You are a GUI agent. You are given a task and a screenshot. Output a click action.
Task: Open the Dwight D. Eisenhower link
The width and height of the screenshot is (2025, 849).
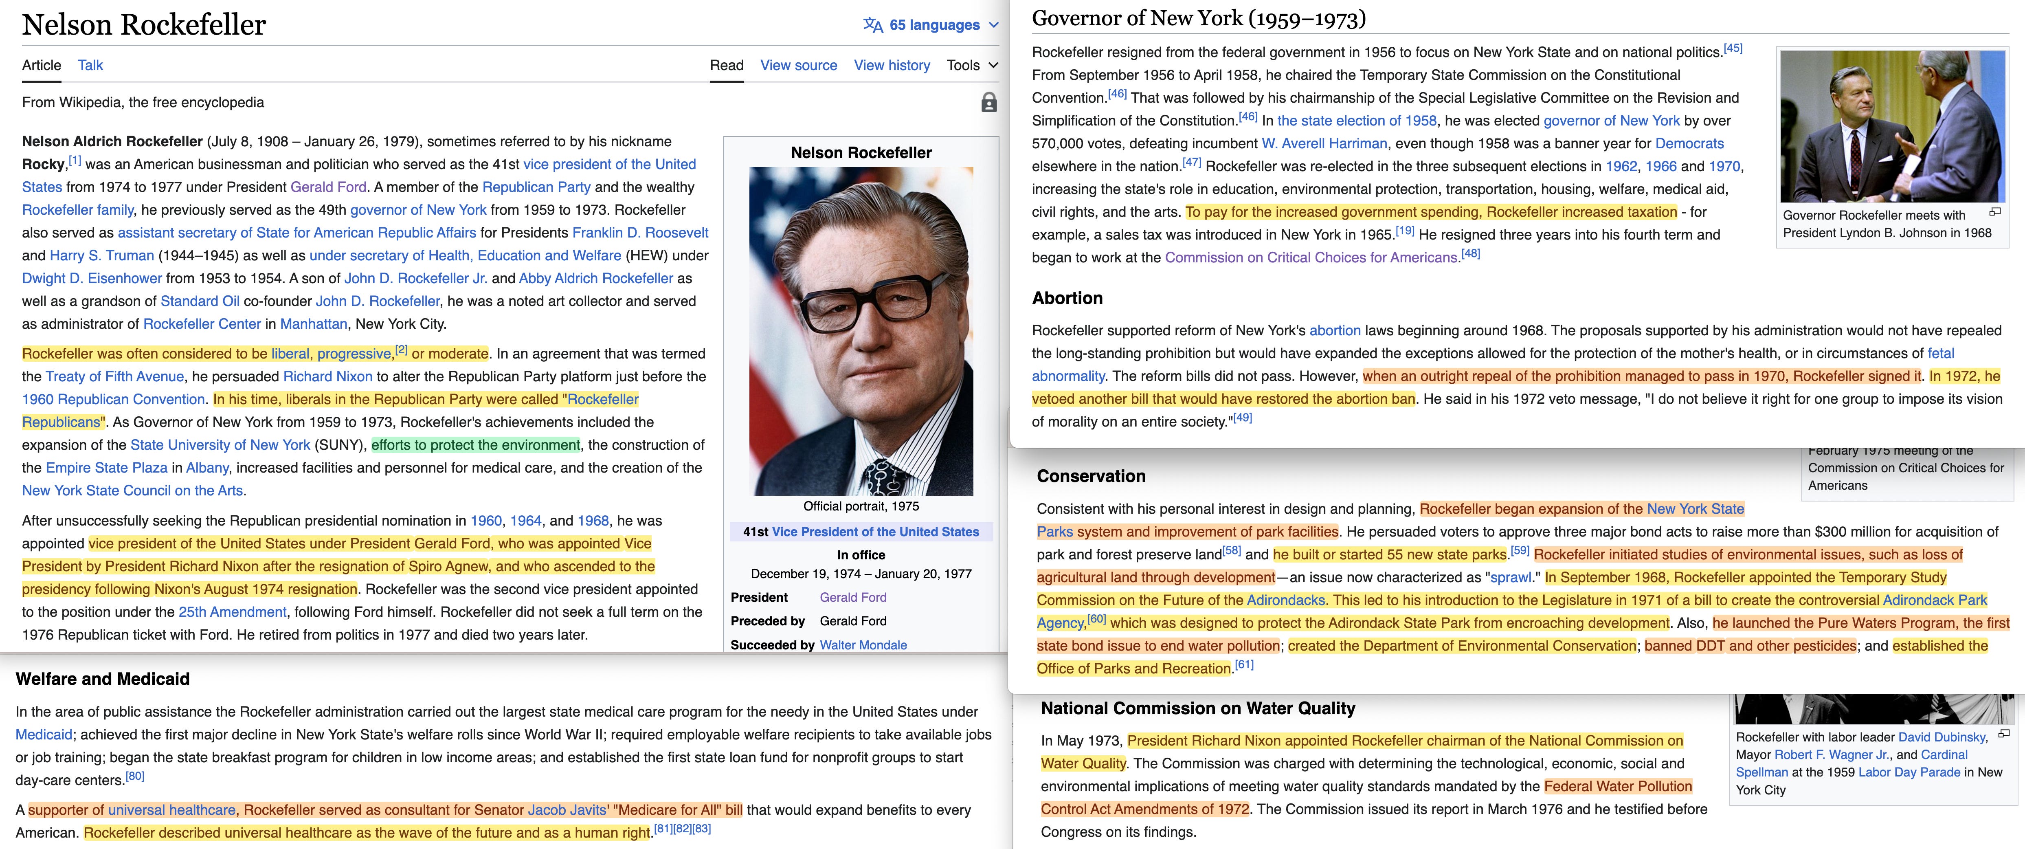tap(92, 278)
